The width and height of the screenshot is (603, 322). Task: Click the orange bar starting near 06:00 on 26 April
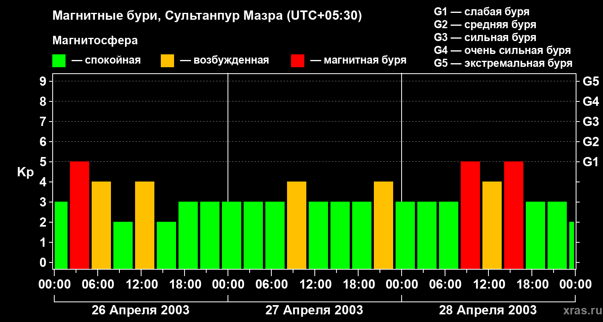click(101, 225)
